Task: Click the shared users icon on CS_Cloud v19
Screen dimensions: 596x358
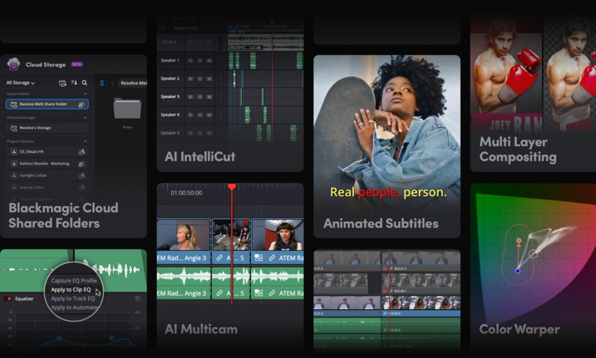Action: pos(81,152)
